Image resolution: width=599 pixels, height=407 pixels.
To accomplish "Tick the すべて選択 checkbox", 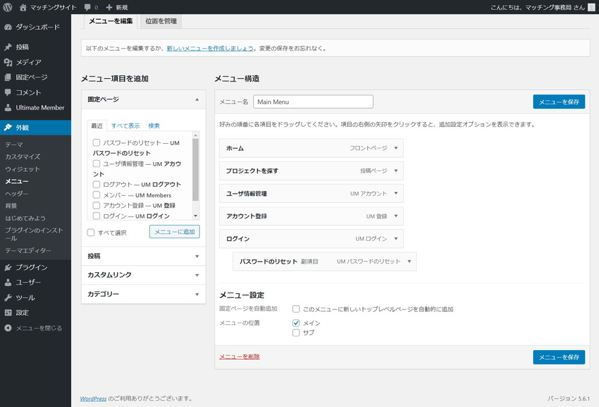I will pos(90,232).
